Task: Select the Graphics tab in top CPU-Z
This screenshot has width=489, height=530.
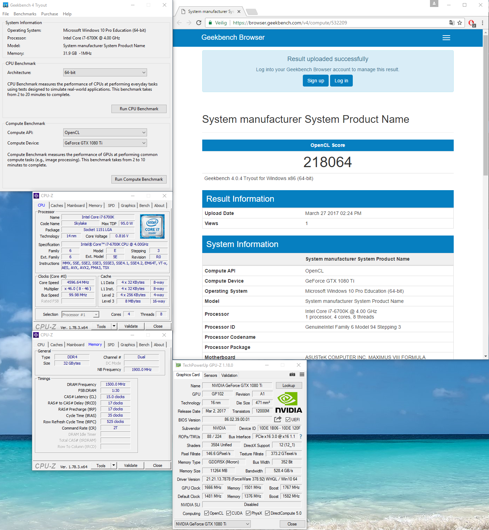Action: pyautogui.click(x=128, y=206)
